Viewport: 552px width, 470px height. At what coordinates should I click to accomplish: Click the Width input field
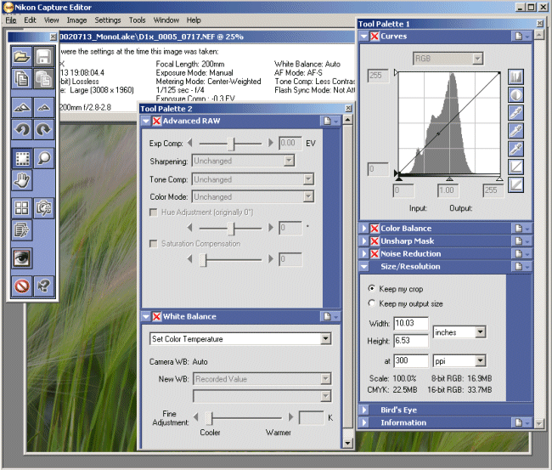[x=411, y=323]
